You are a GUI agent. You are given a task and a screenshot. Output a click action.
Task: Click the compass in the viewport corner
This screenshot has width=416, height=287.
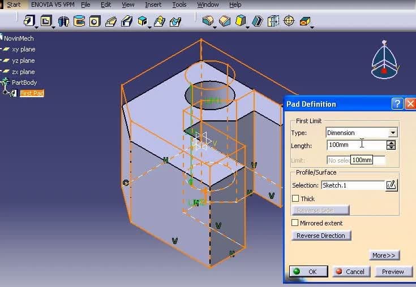click(384, 60)
